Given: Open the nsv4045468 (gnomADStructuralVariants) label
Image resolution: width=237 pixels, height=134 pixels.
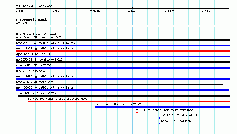Looking at the screenshot, I should 46,43.
